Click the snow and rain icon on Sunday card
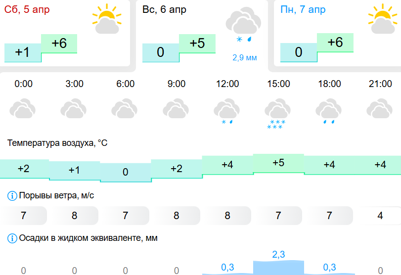Viewport: 401px width, 275px height. [x=243, y=25]
